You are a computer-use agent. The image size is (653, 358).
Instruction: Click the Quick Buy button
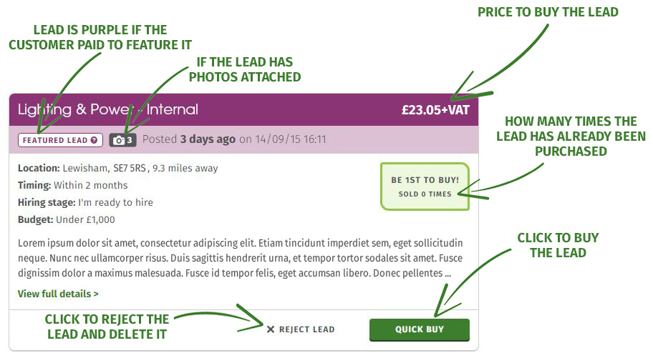[x=420, y=329]
